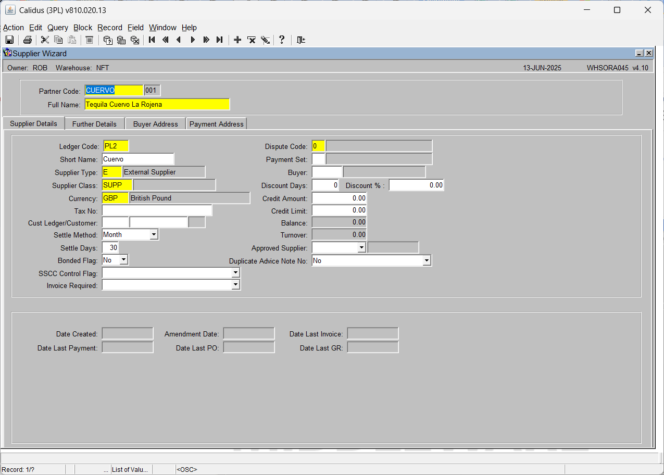Click the Credit Amount field
Image resolution: width=664 pixels, height=475 pixels.
(x=339, y=198)
